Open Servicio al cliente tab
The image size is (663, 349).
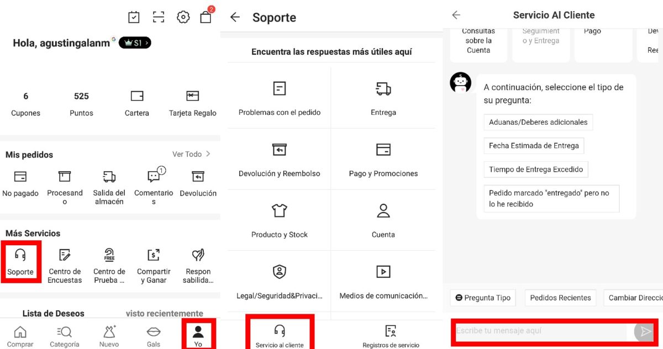click(280, 335)
